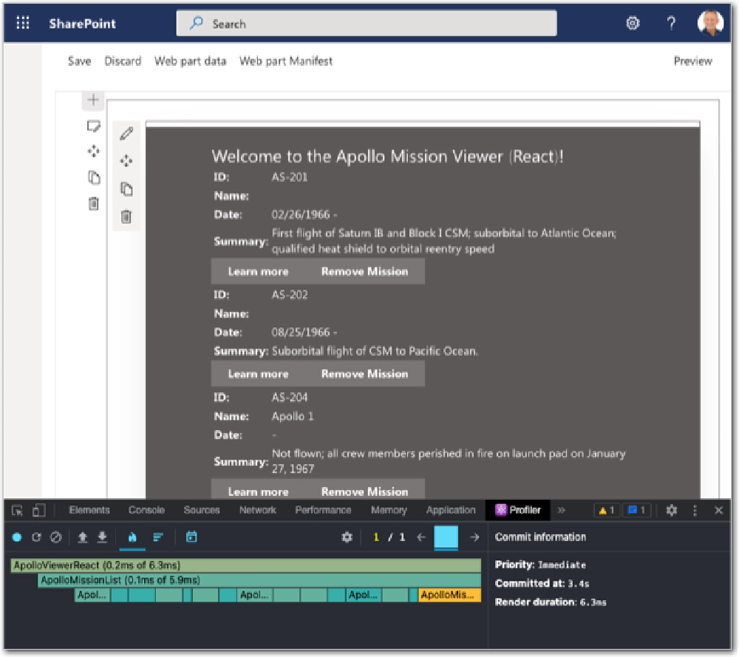The width and height of the screenshot is (739, 657).
Task: Click the previous commit arrow
Action: 422,537
